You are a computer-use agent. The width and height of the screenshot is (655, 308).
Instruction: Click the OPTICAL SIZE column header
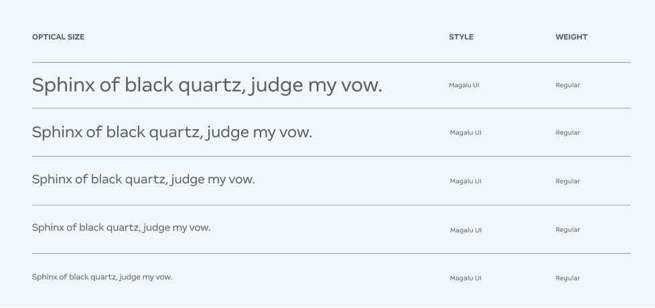point(58,37)
